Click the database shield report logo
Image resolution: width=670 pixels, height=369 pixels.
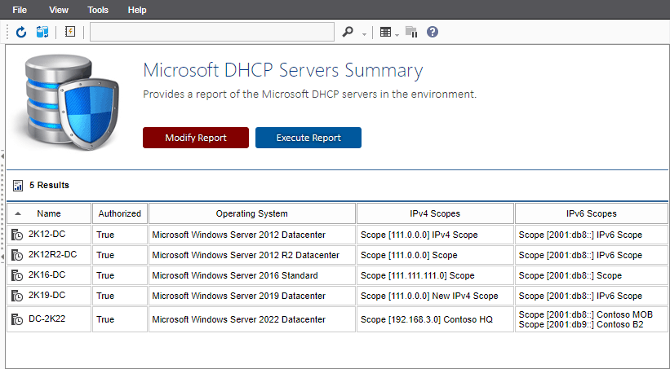click(69, 102)
